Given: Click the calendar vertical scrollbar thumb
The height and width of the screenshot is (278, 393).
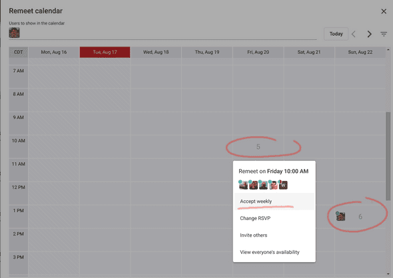Looking at the screenshot, I should click(388, 156).
